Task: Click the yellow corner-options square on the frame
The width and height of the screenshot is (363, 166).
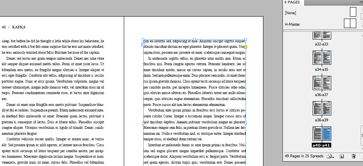Action: pos(246,47)
